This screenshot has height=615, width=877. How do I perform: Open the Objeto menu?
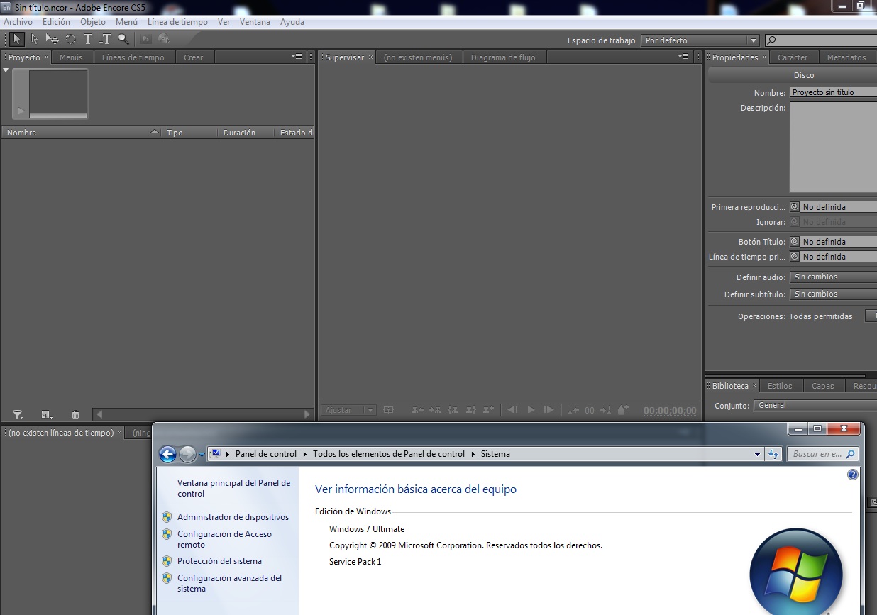[93, 22]
